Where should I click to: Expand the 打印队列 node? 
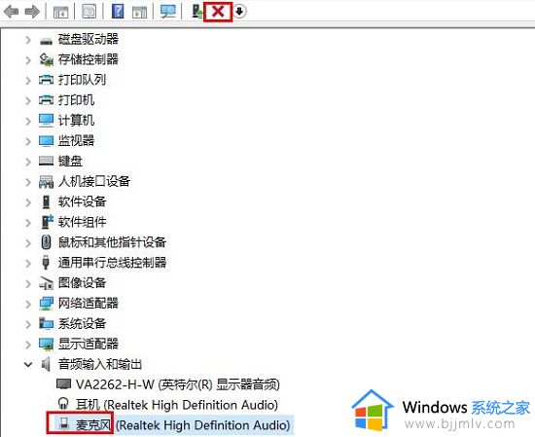(x=28, y=81)
